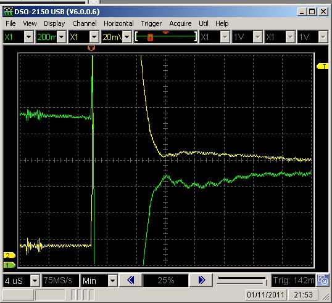Click the DSO-2150 application title icon

coord(8,12)
